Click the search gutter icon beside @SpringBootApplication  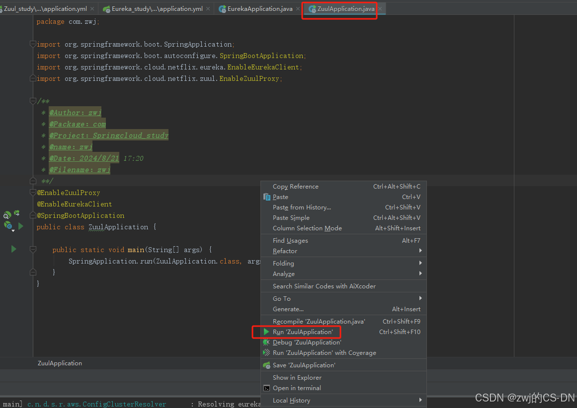click(x=7, y=215)
